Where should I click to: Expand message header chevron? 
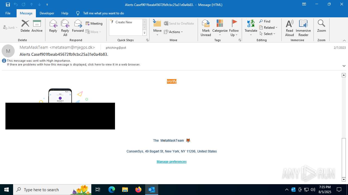point(344,66)
